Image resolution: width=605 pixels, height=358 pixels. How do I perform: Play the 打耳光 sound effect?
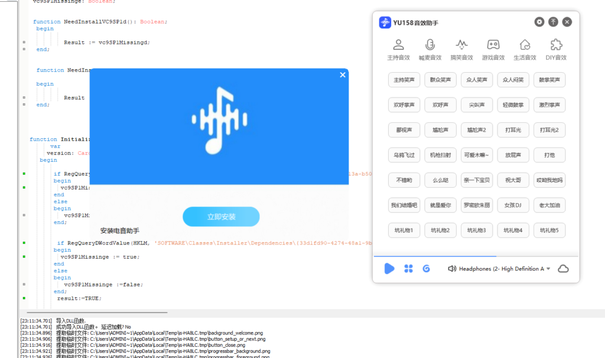[513, 129]
